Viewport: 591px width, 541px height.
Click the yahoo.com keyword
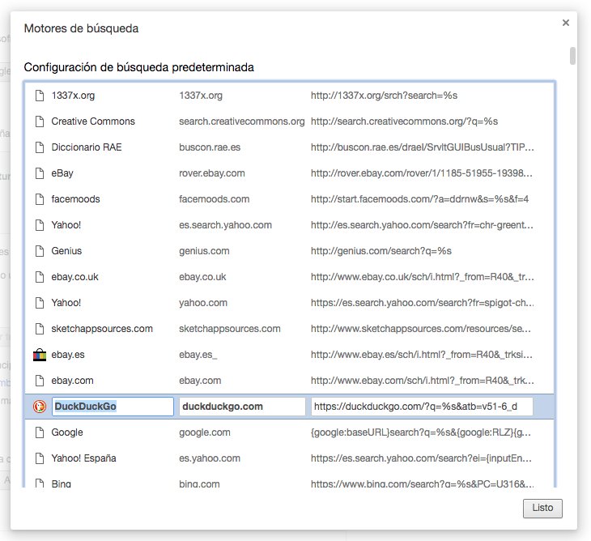tap(203, 303)
